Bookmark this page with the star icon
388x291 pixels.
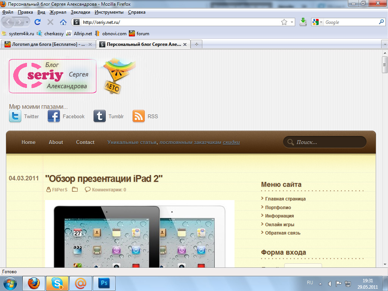(284, 22)
